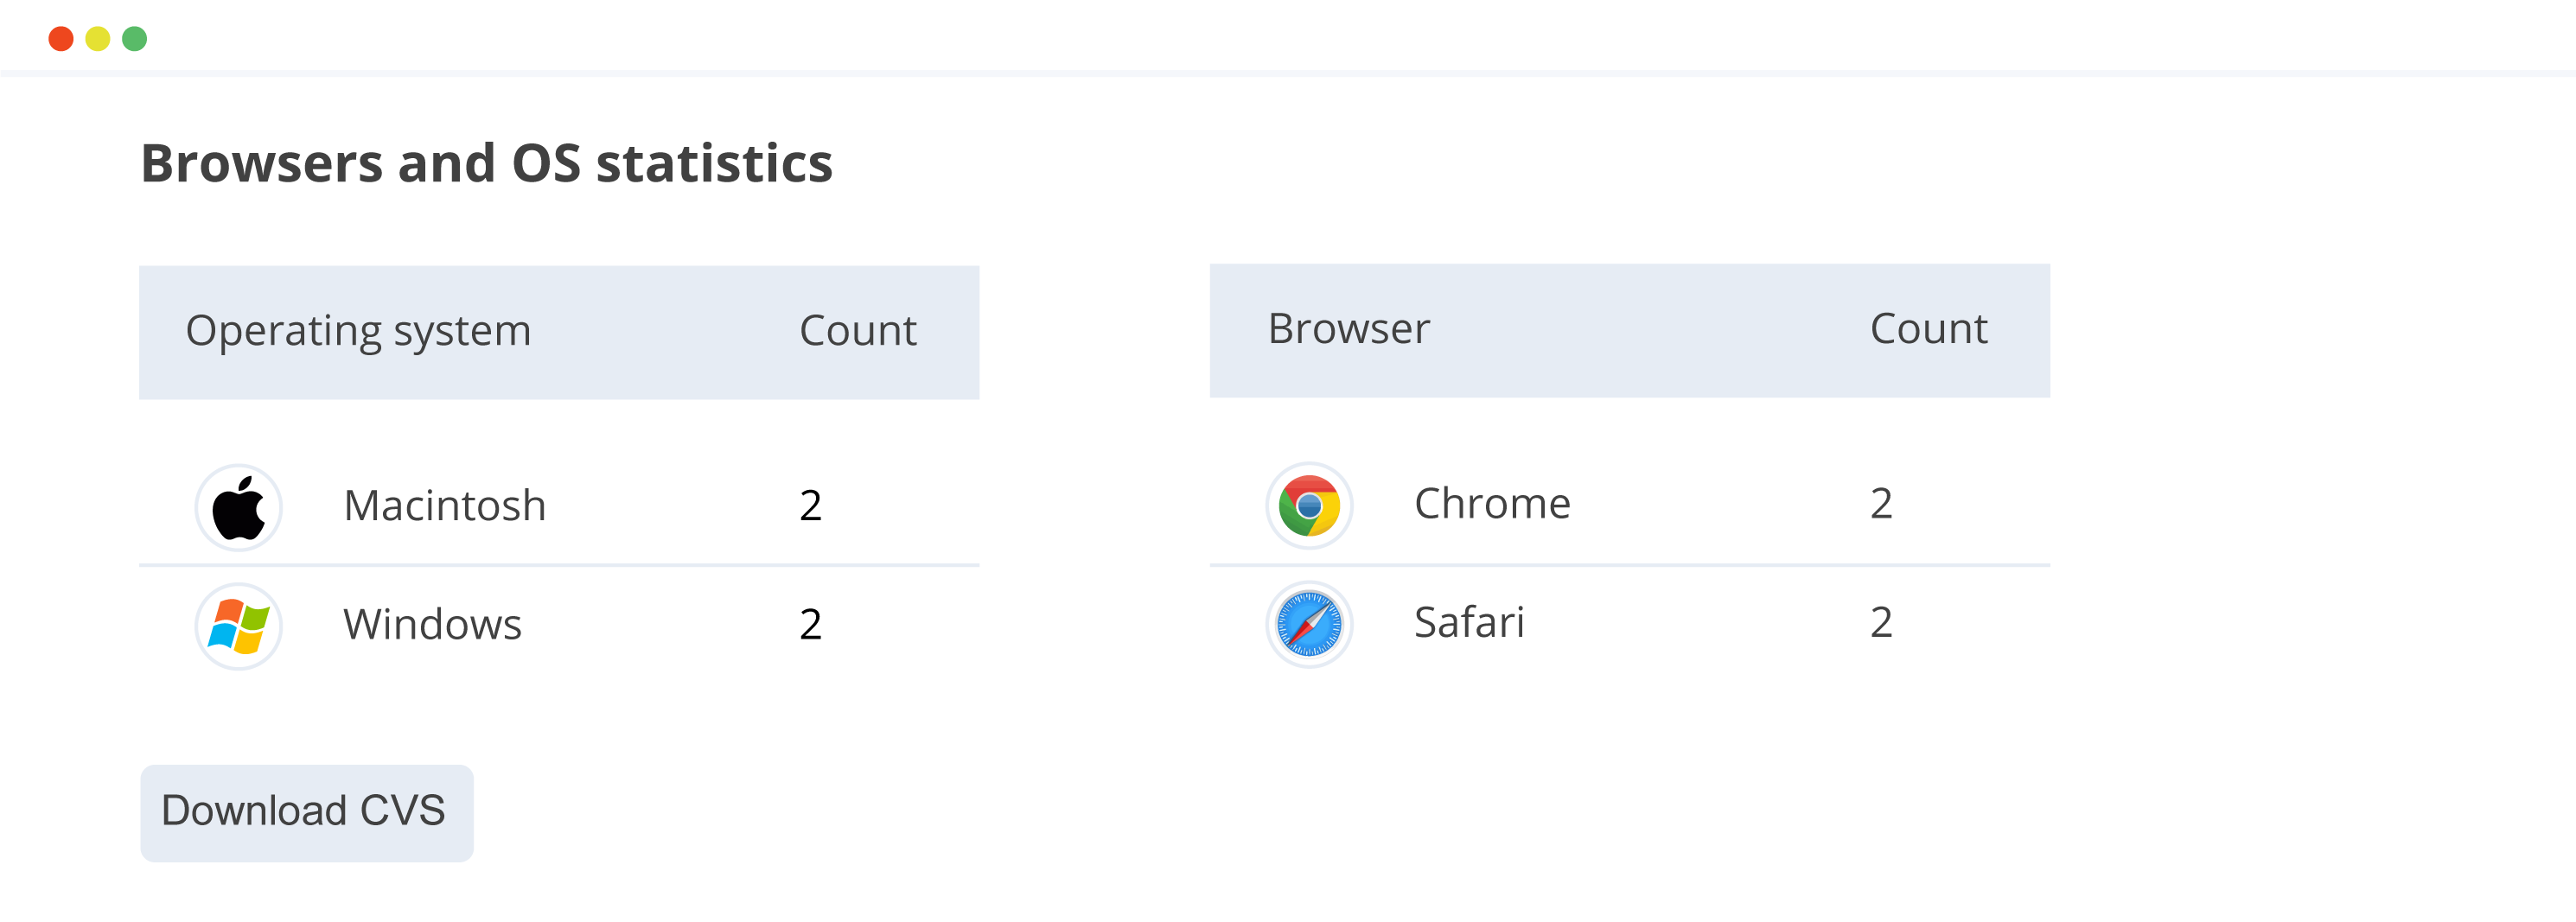The height and width of the screenshot is (922, 2576).
Task: Click the Browsers and OS statistics heading
Action: click(x=486, y=163)
